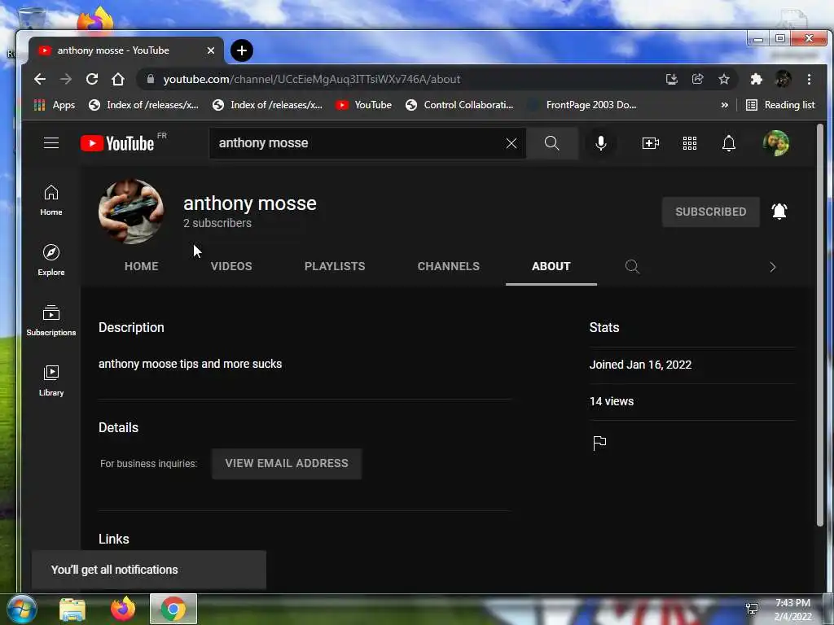Click VIEW EMAIL ADDRESS button
Image resolution: width=834 pixels, height=625 pixels.
[287, 463]
